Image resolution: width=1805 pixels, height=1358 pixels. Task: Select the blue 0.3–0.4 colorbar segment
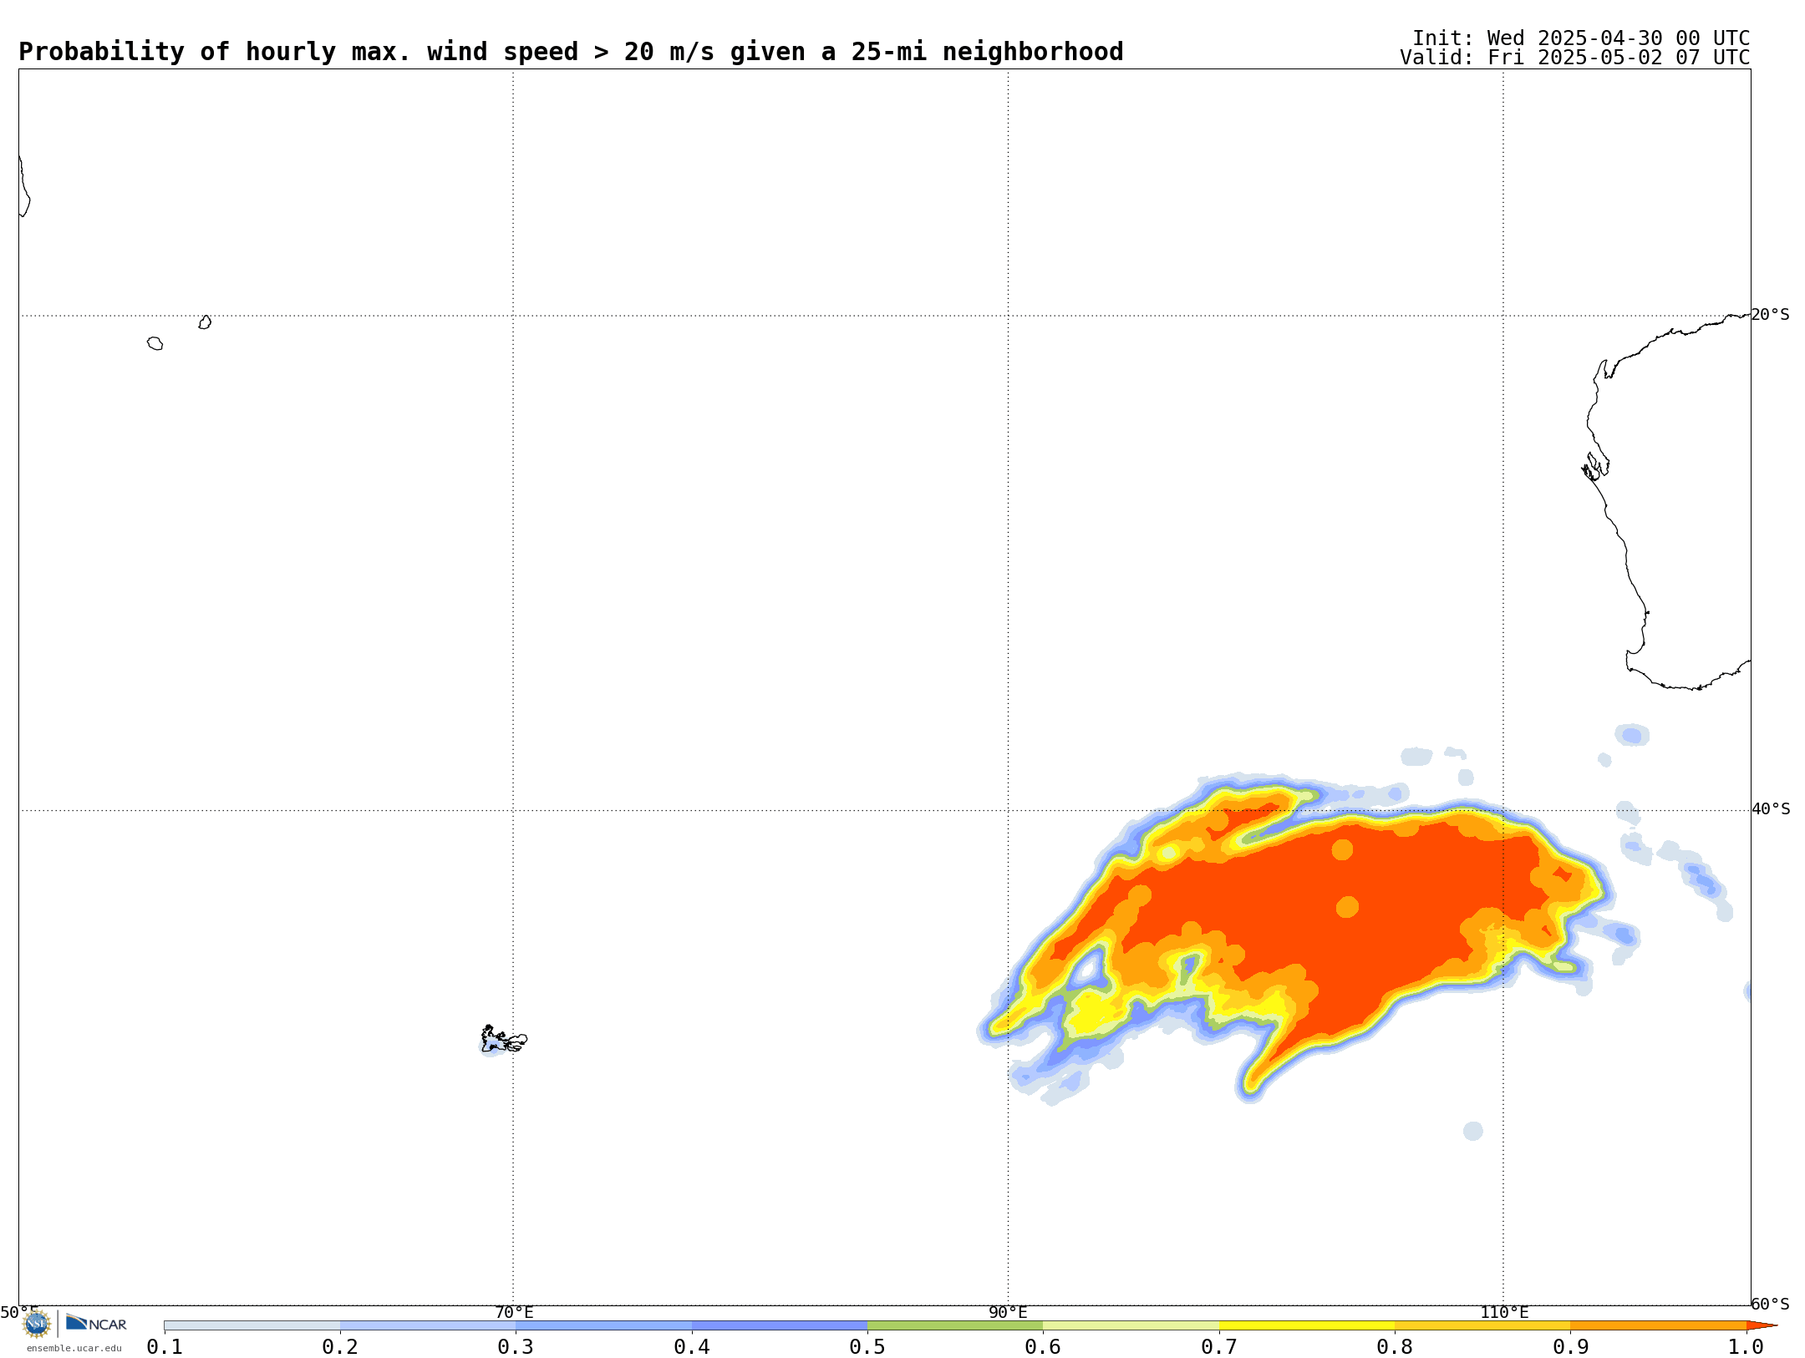pyautogui.click(x=603, y=1325)
